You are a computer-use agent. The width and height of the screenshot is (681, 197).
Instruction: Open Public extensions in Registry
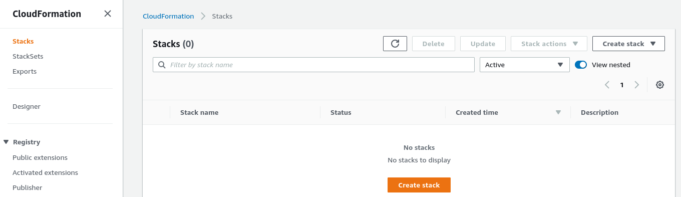tap(40, 157)
